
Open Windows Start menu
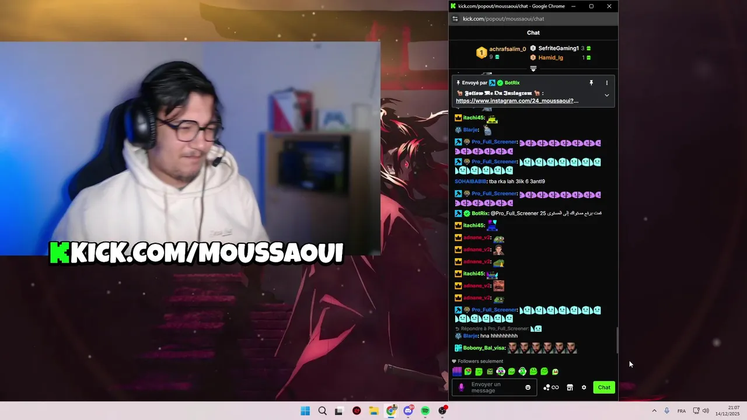[305, 411]
